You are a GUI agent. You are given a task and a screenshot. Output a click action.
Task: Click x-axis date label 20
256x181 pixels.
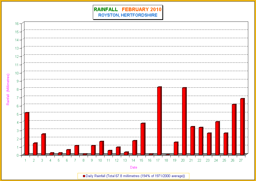pos(183,161)
